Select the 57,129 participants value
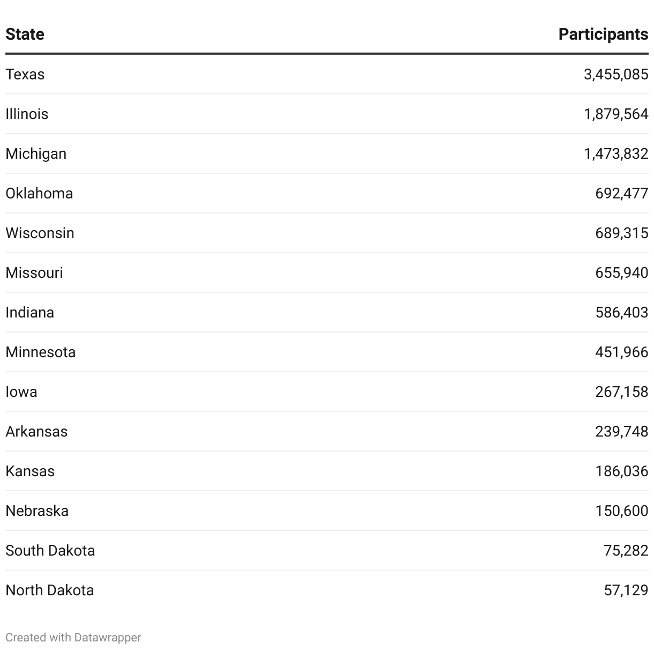The height and width of the screenshot is (650, 654). (626, 590)
